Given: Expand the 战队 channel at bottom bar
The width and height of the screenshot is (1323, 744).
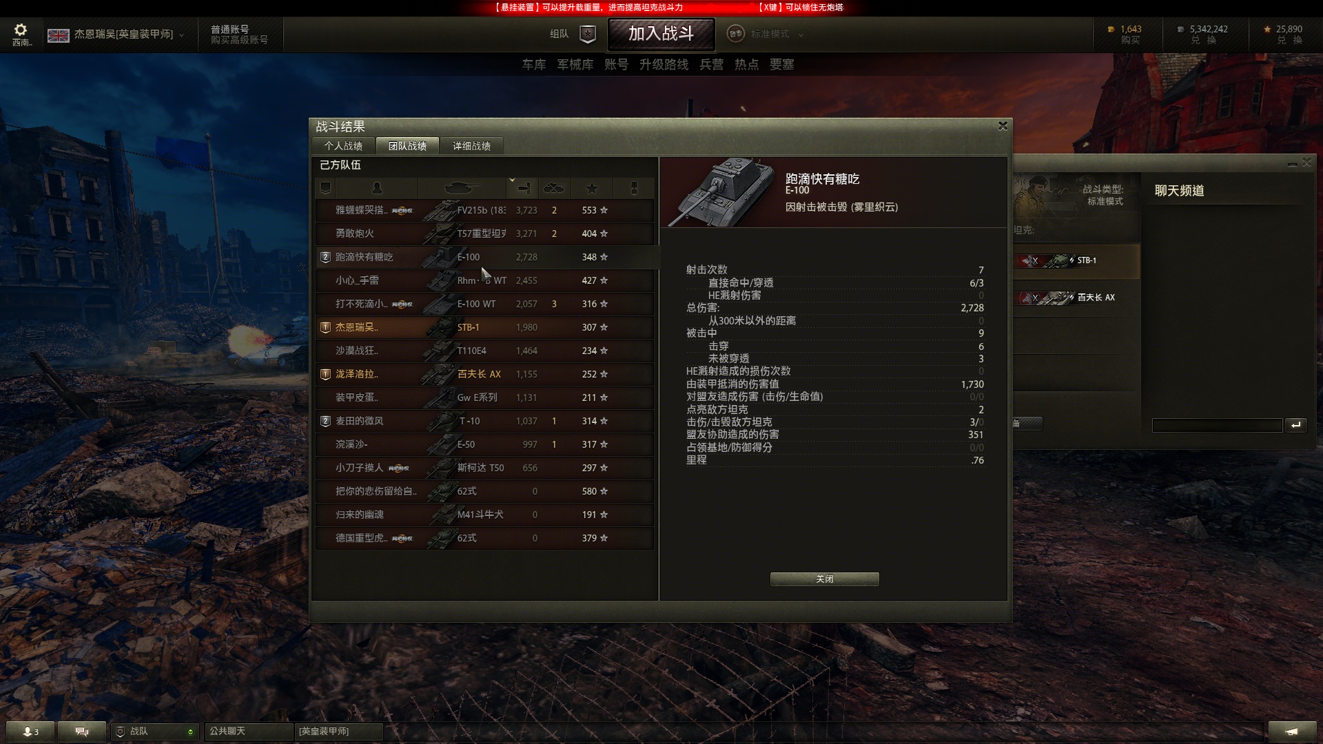Looking at the screenshot, I should coord(155,732).
